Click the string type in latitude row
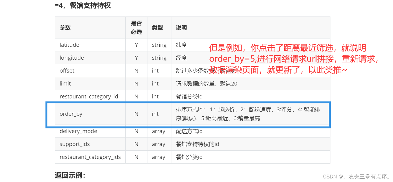The width and height of the screenshot is (393, 182). [159, 45]
